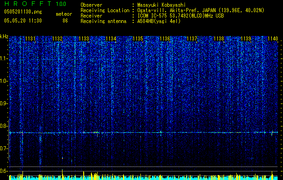Click the Receiver field label
This screenshot has width=283, height=180.
tap(91, 16)
